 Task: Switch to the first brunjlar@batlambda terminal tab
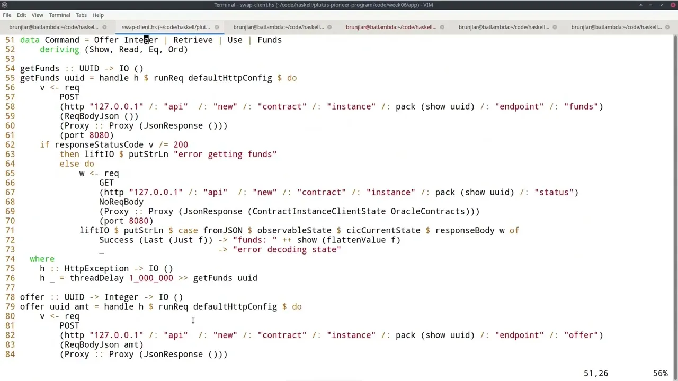click(x=53, y=27)
